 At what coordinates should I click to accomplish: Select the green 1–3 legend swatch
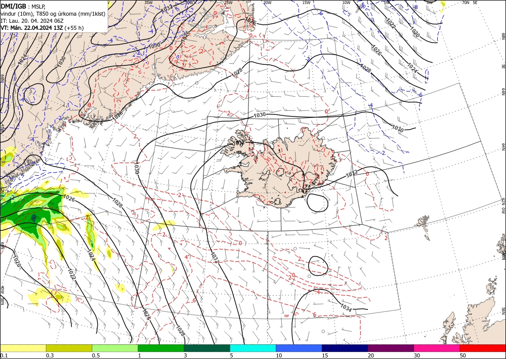click(x=161, y=348)
